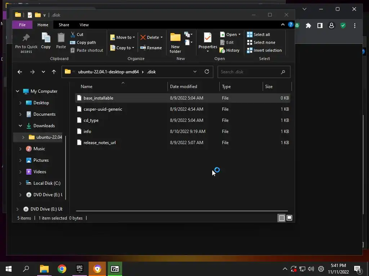Open Chrome extensions puzzle icon
The width and height of the screenshot is (369, 276).
click(308, 26)
